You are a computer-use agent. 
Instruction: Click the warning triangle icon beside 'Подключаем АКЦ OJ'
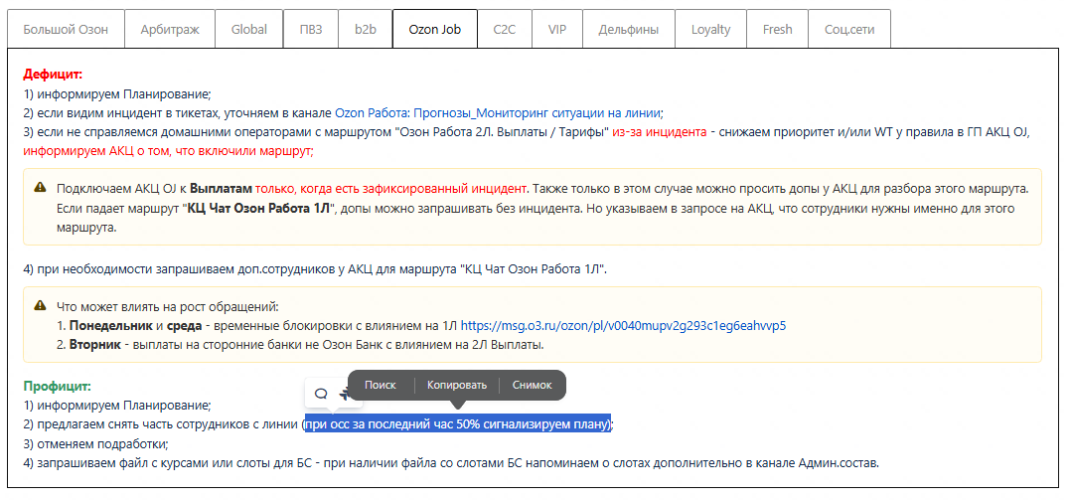[41, 187]
